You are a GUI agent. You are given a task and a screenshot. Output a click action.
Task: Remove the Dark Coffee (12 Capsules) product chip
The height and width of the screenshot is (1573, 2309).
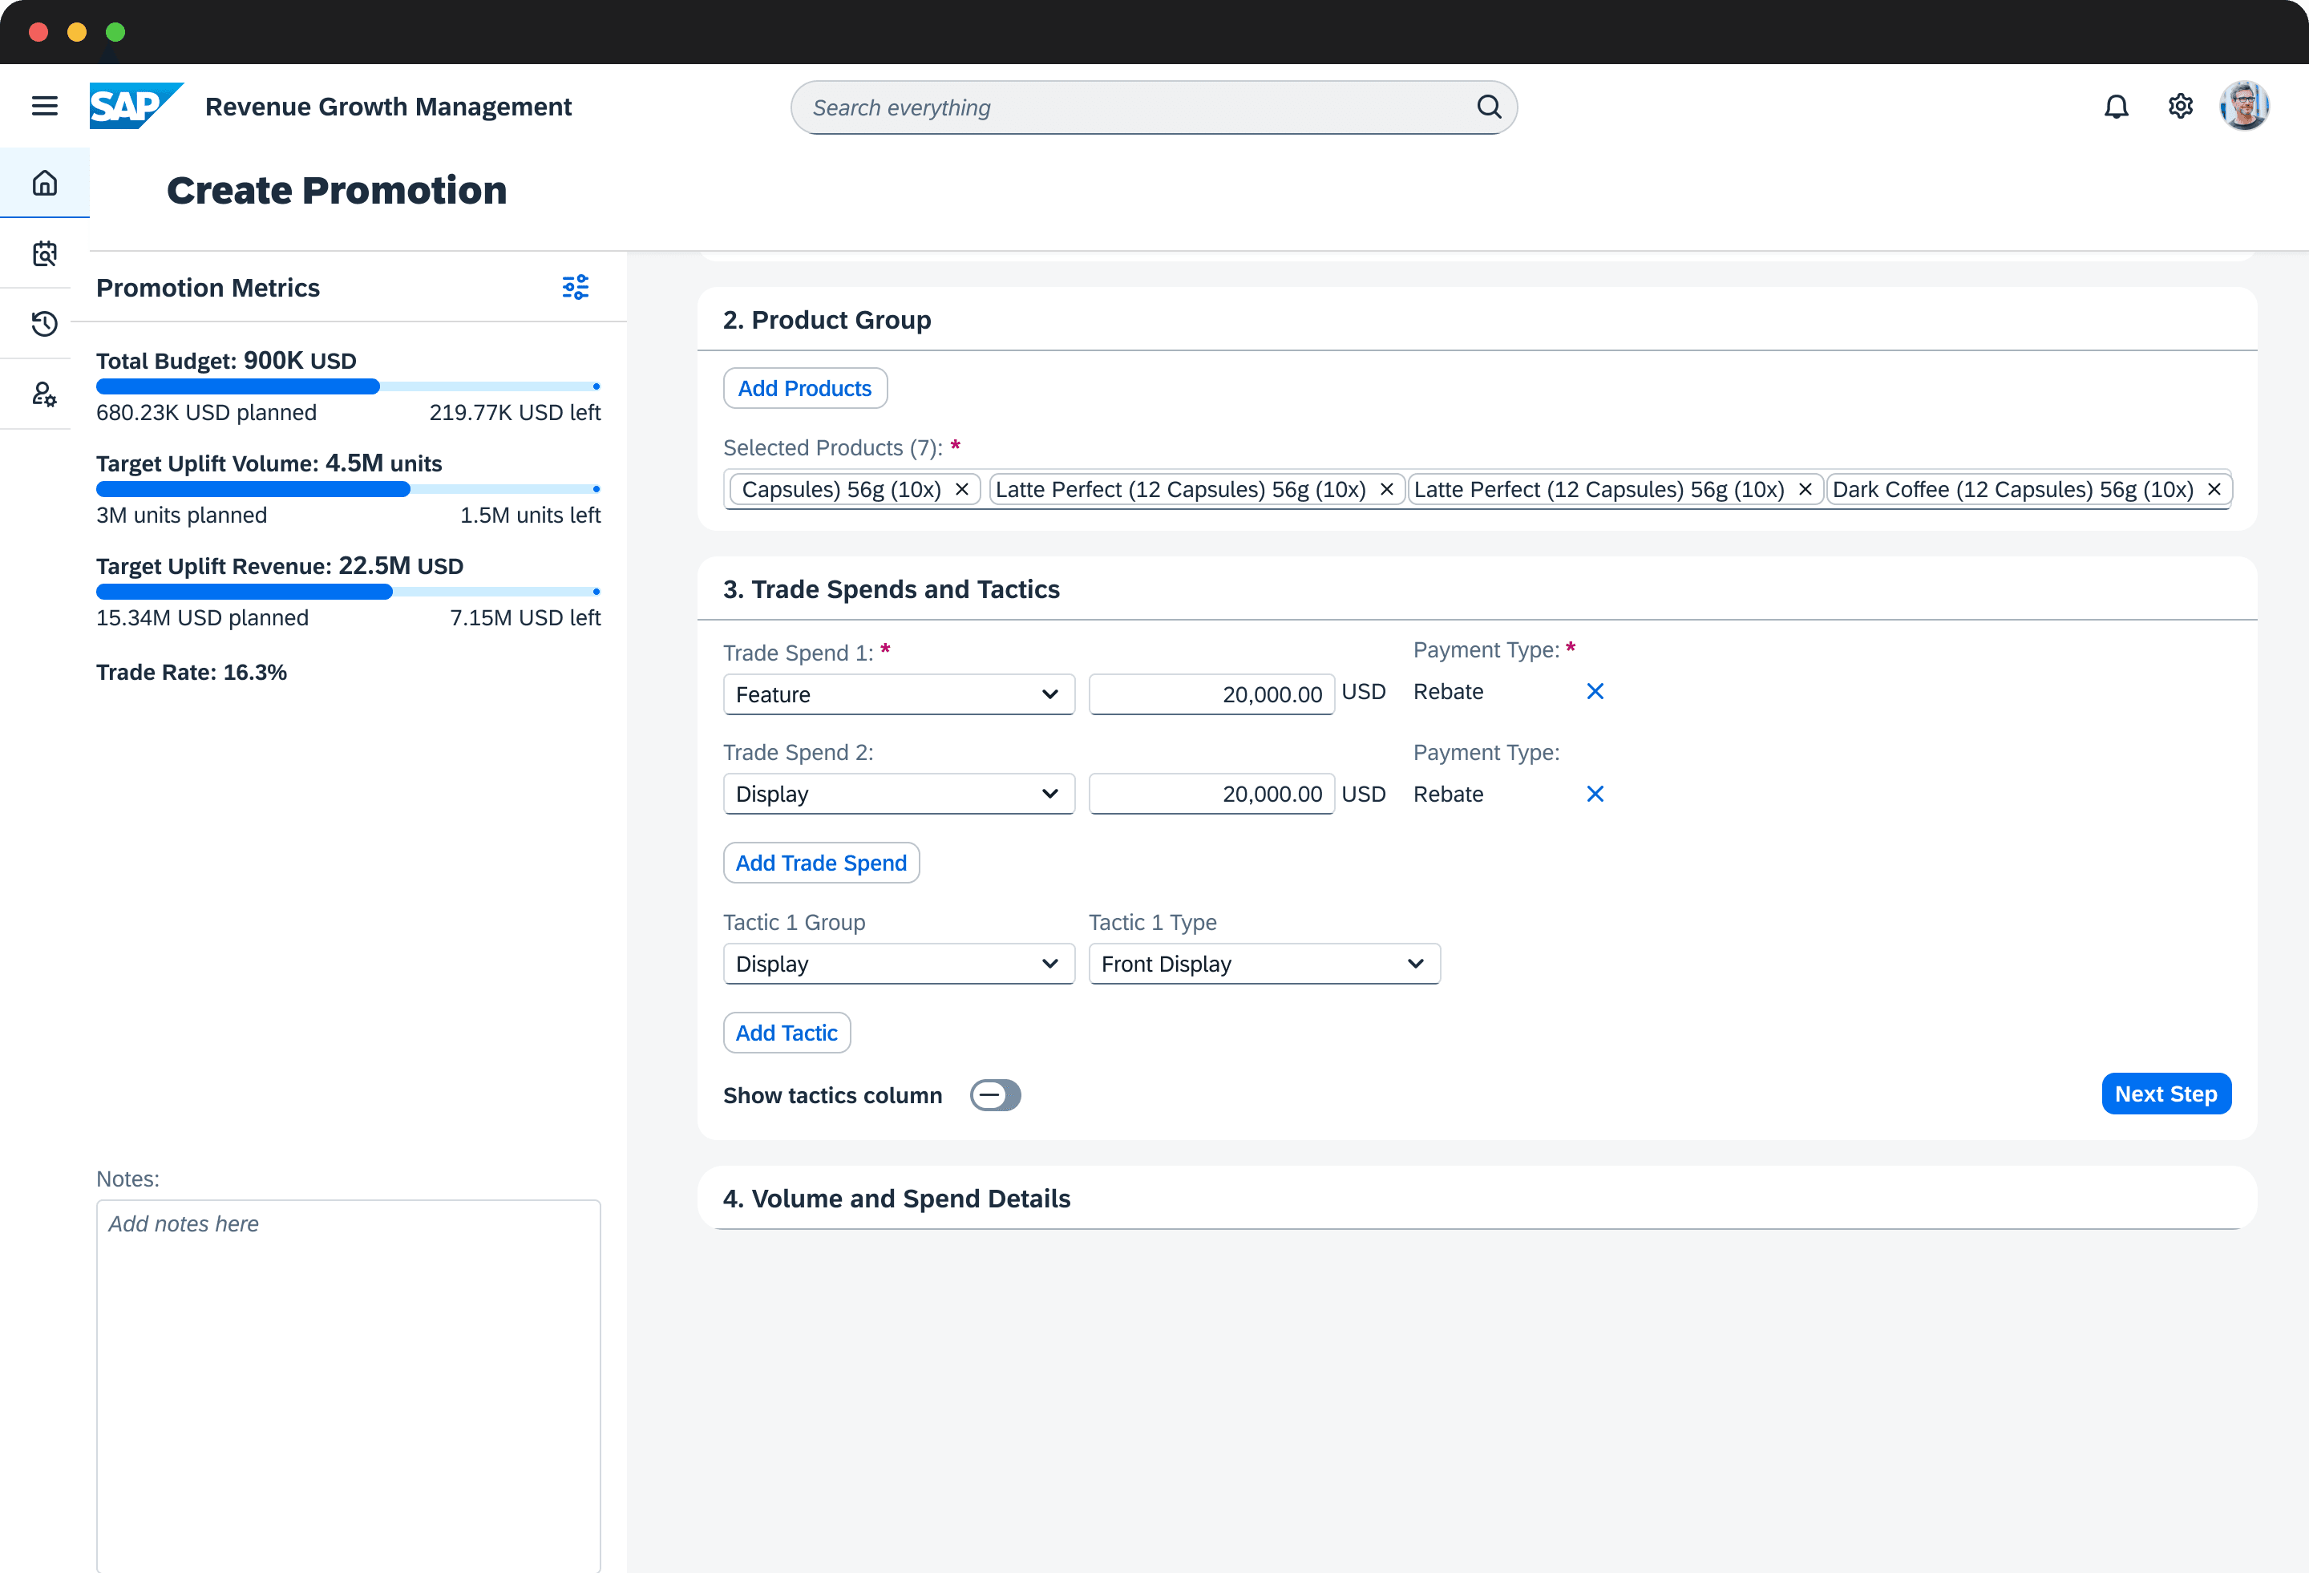2214,489
